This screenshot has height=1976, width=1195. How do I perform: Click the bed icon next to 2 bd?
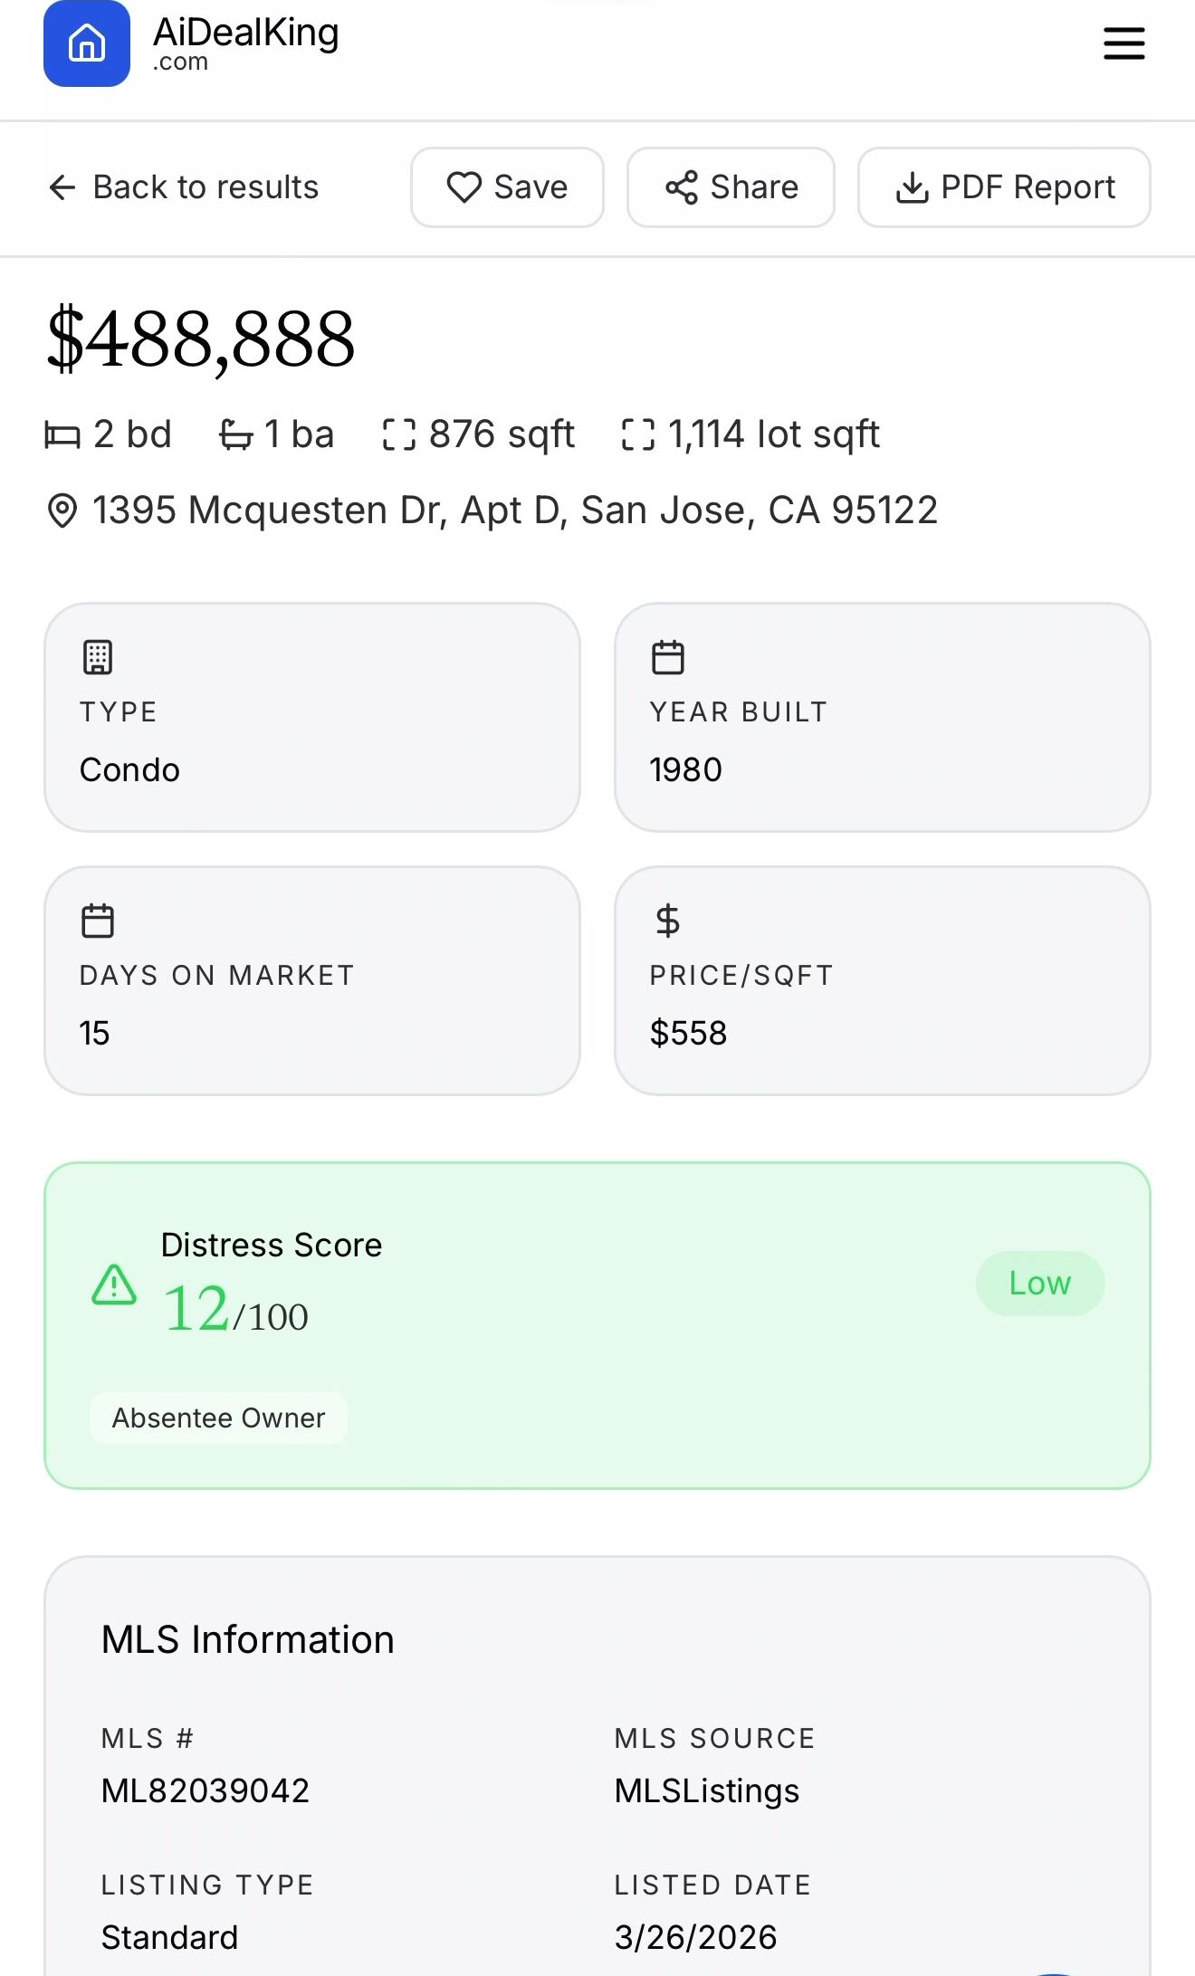[62, 435]
